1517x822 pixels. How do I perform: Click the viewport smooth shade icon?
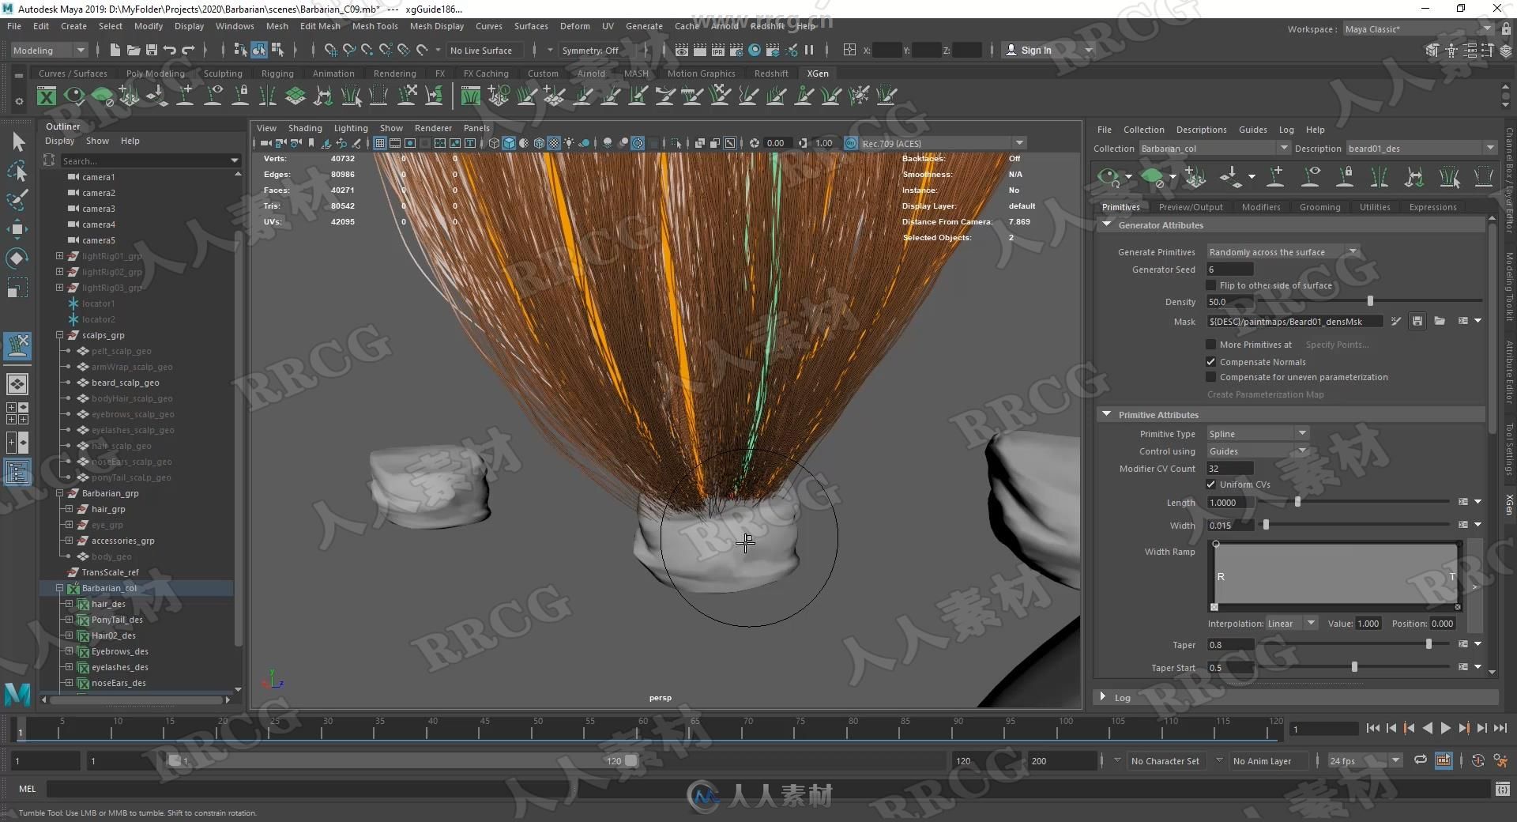coord(509,143)
